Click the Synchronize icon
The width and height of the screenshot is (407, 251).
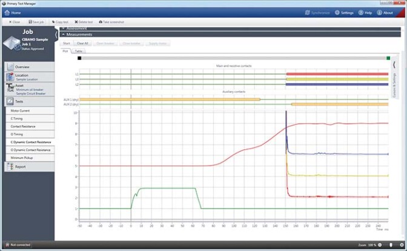[x=307, y=13]
